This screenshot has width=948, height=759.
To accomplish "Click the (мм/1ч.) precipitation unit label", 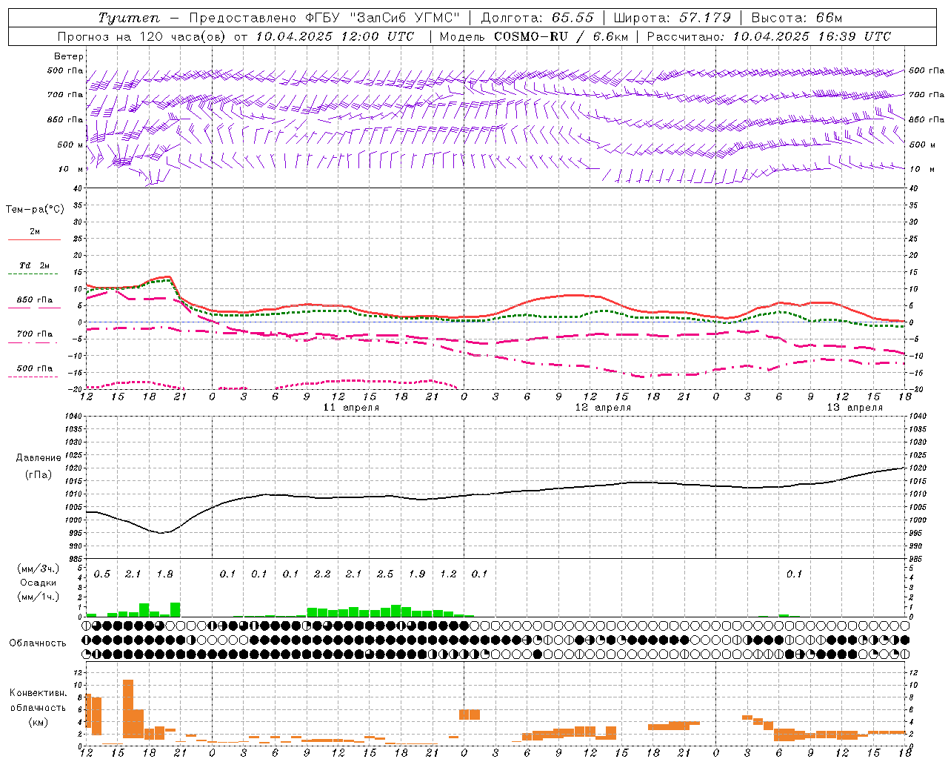I will click(x=38, y=597).
